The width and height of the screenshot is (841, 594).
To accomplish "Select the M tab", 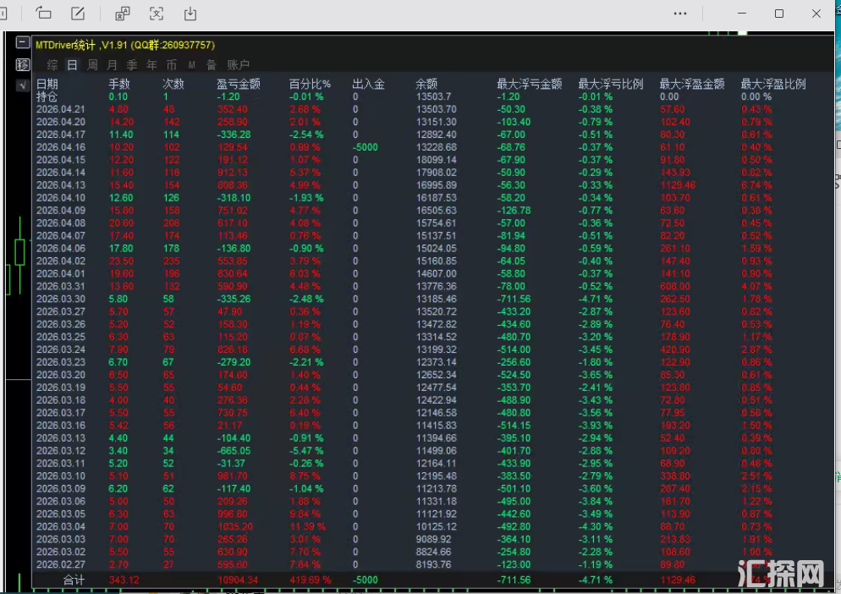I will (191, 65).
